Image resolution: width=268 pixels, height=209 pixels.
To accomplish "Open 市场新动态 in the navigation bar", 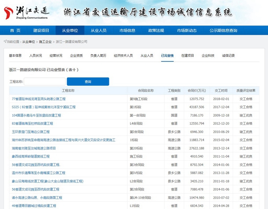I will (x=187, y=30).
